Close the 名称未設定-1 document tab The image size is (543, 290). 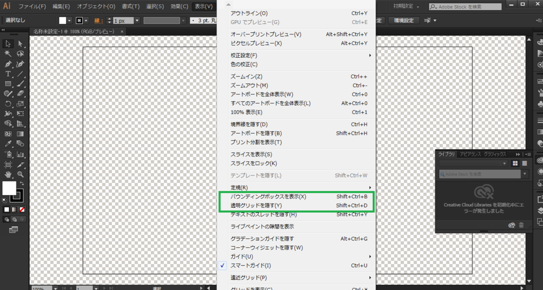(x=122, y=31)
